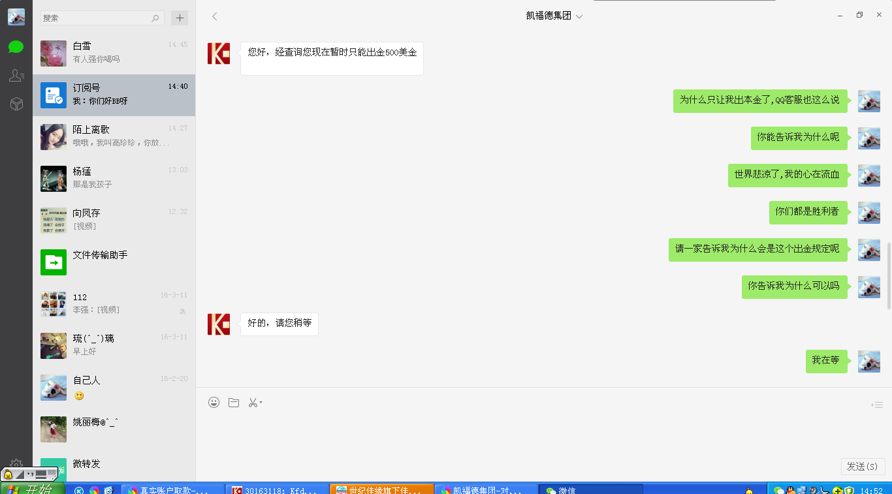Click the Windows Start (开始) button
Viewport: 892px width, 494px height.
point(33,489)
